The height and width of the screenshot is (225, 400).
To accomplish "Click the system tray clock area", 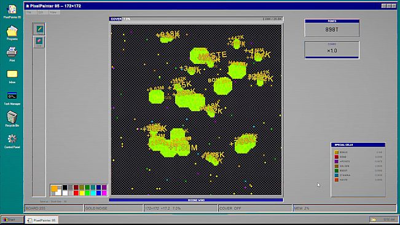I will 383,219.
